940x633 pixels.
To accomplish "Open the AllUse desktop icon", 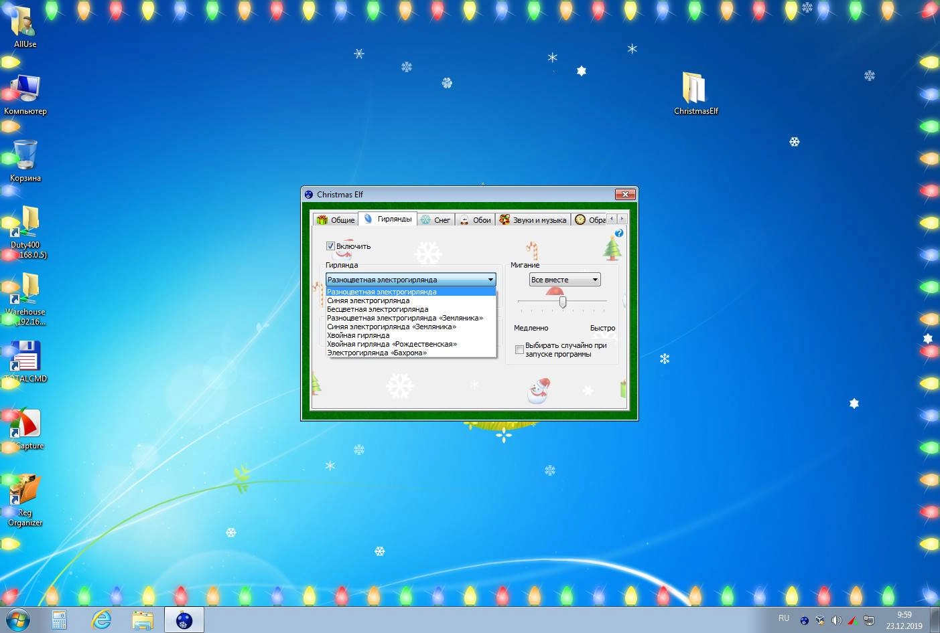I will (x=25, y=27).
